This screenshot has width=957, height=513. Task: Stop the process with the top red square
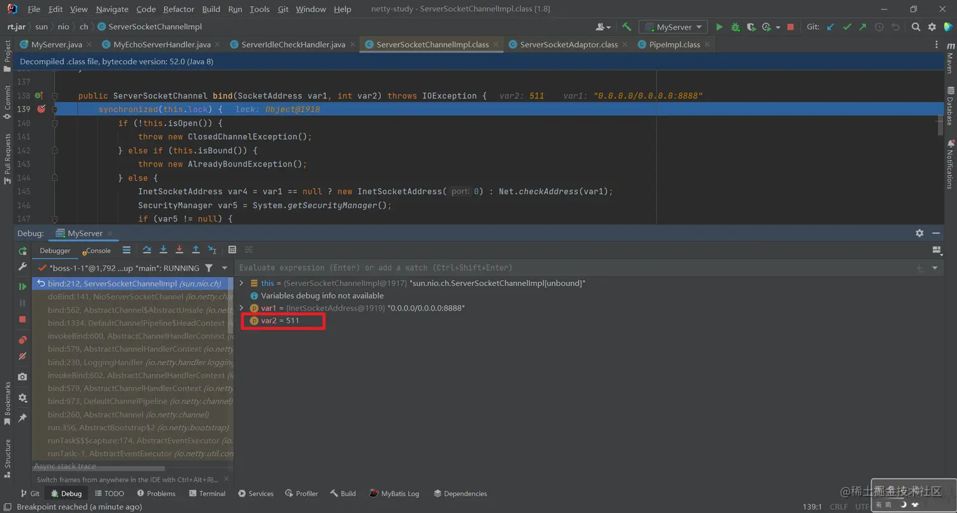(x=791, y=27)
